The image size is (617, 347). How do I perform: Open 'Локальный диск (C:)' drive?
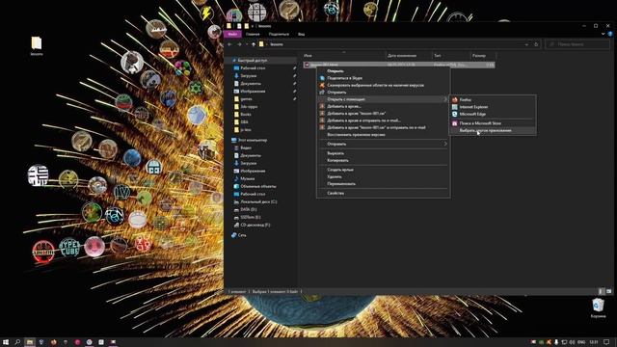258,201
